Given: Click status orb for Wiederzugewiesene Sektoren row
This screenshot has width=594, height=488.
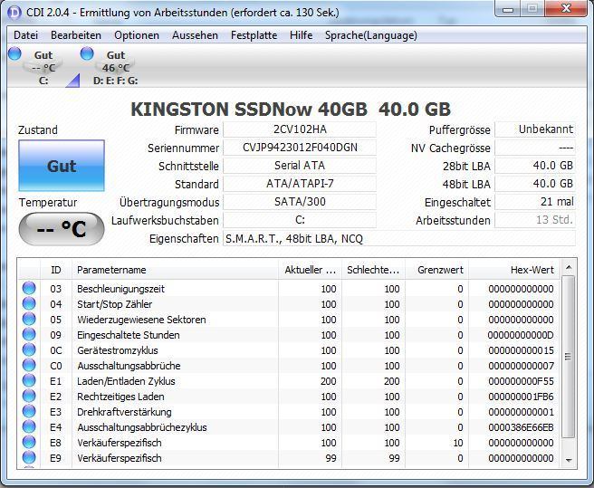Looking at the screenshot, I should (x=29, y=319).
